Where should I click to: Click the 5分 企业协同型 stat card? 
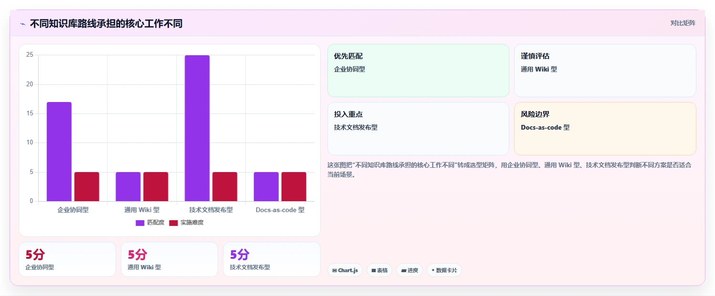click(x=67, y=259)
